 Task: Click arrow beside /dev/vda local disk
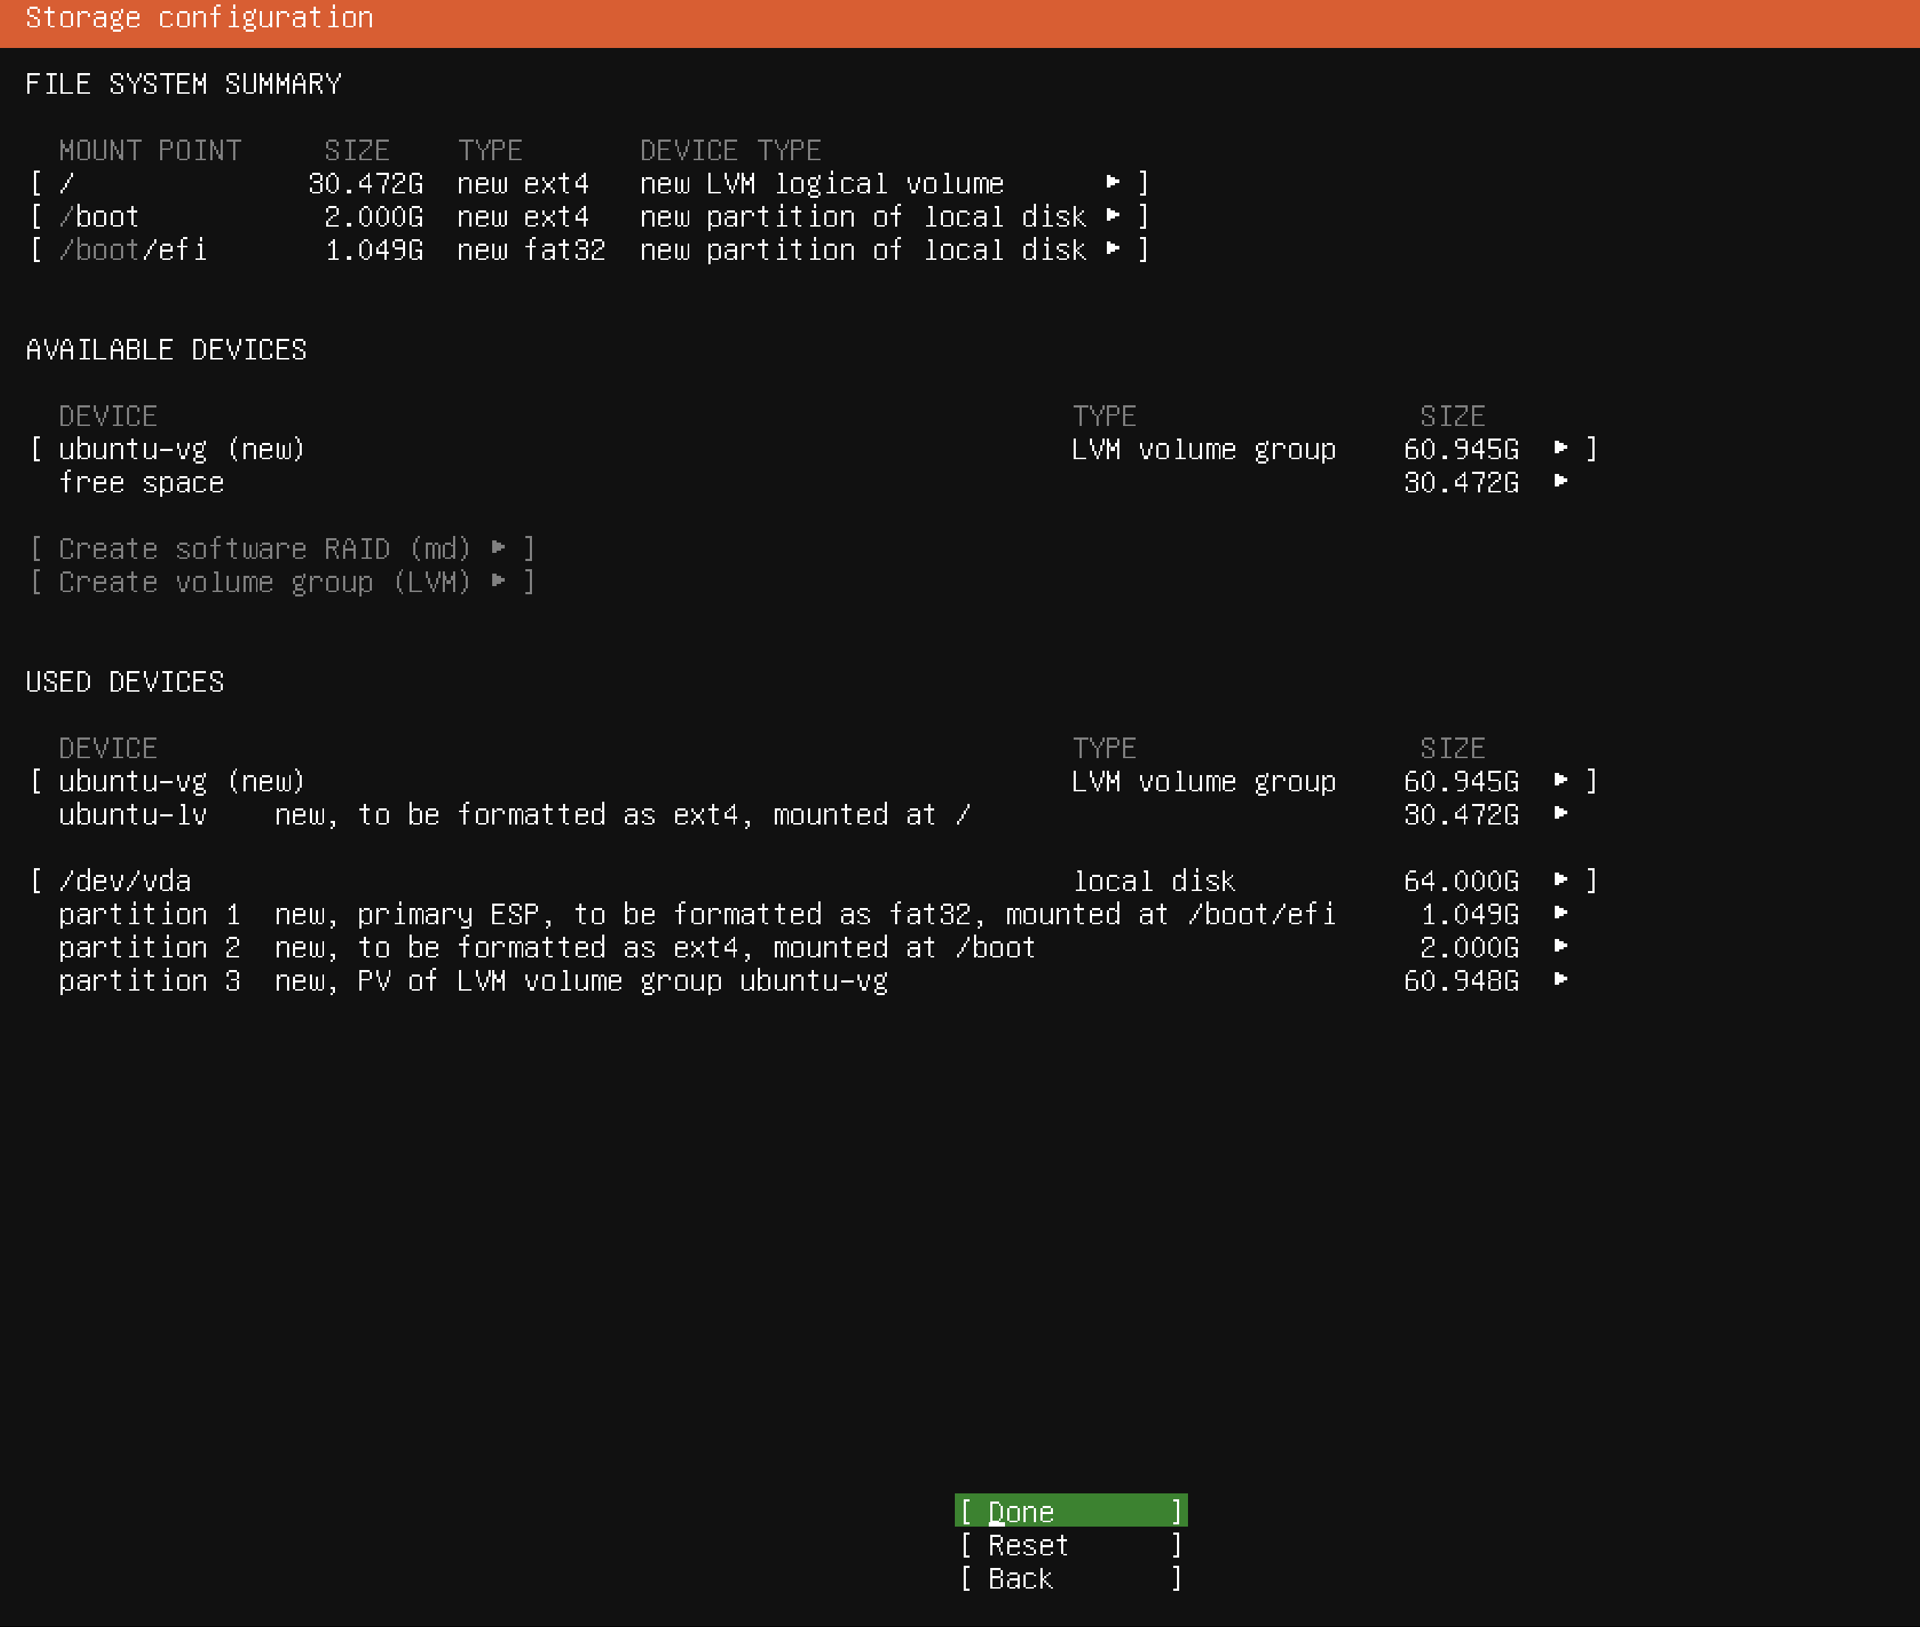coord(1561,879)
